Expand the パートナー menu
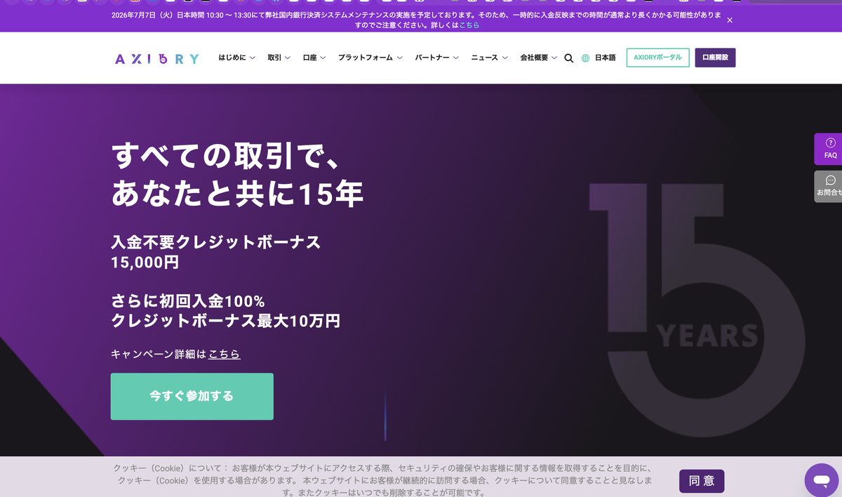Image resolution: width=842 pixels, height=497 pixels. tap(436, 58)
